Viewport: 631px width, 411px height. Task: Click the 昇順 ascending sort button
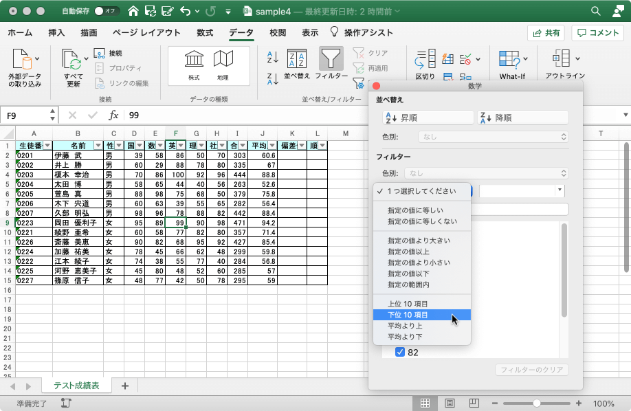click(x=428, y=118)
